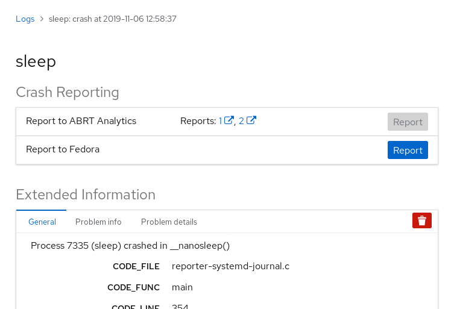Click the 'Process 7335 (sleep) crashed' summary text
The width and height of the screenshot is (454, 309).
[130, 246]
